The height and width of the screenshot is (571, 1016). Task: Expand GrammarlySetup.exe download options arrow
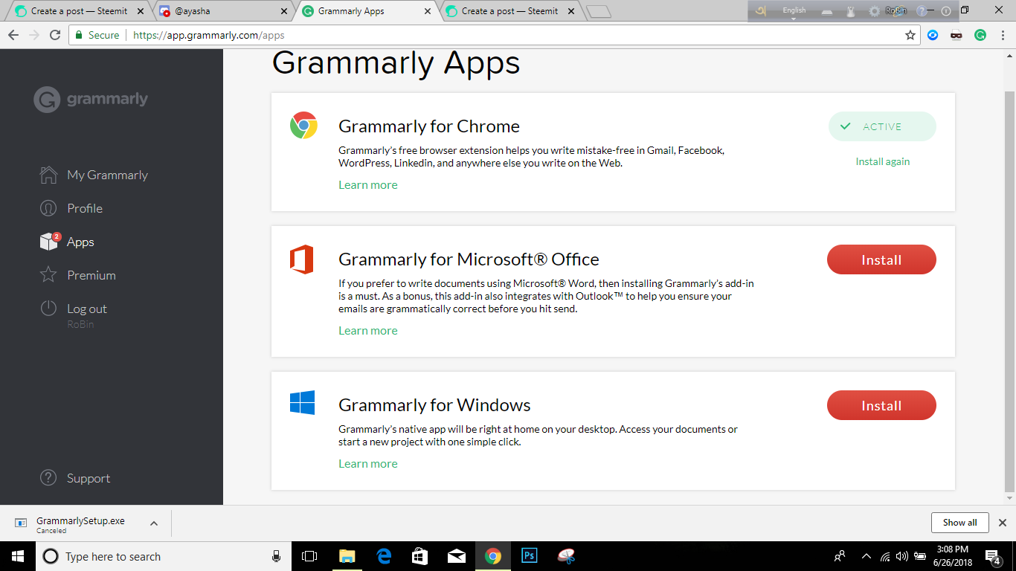point(154,523)
